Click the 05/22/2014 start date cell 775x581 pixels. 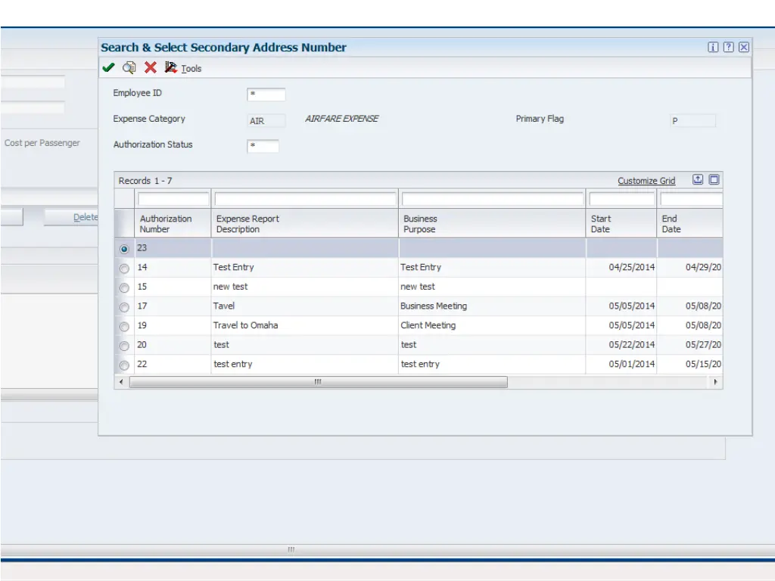(x=621, y=345)
